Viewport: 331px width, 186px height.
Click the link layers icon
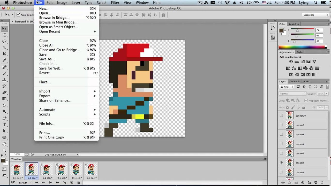click(283, 183)
